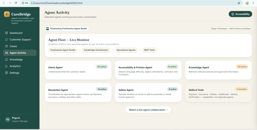Click the MCP Tools flow chip
The height and width of the screenshot is (130, 257).
tap(149, 50)
